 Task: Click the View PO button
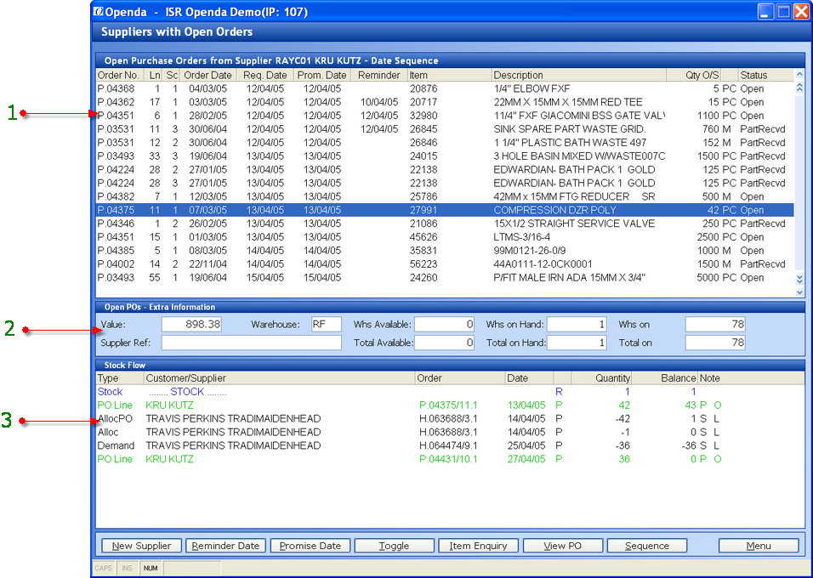[563, 546]
